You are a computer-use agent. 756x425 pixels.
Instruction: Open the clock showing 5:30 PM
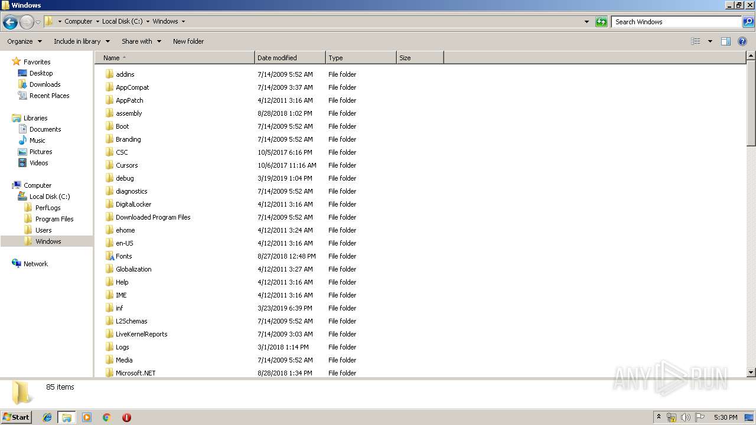point(725,417)
